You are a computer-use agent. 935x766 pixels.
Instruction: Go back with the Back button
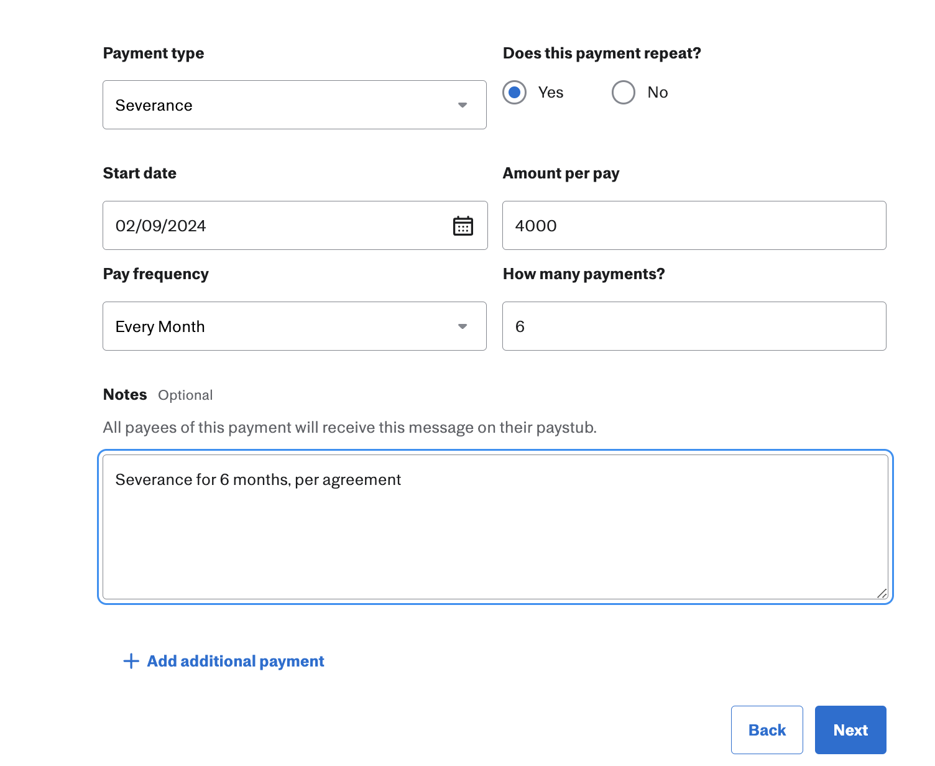point(767,730)
